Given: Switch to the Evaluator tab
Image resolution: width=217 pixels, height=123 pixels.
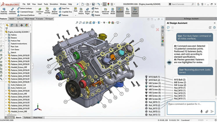Looking at the screenshot, I should 40,19.
